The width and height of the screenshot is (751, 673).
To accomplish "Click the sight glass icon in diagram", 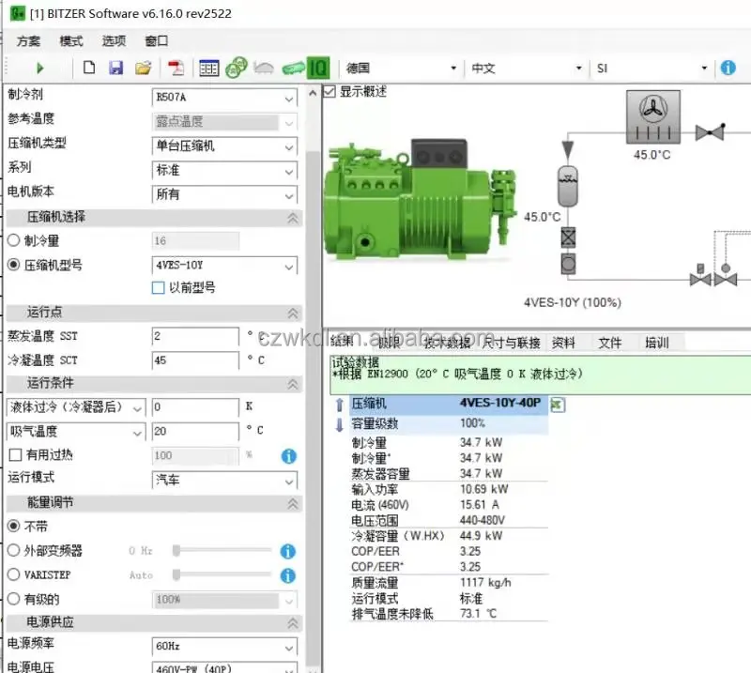I will tap(568, 264).
